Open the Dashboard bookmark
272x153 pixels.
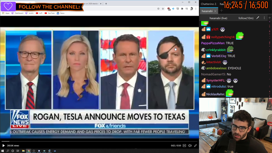point(17,13)
